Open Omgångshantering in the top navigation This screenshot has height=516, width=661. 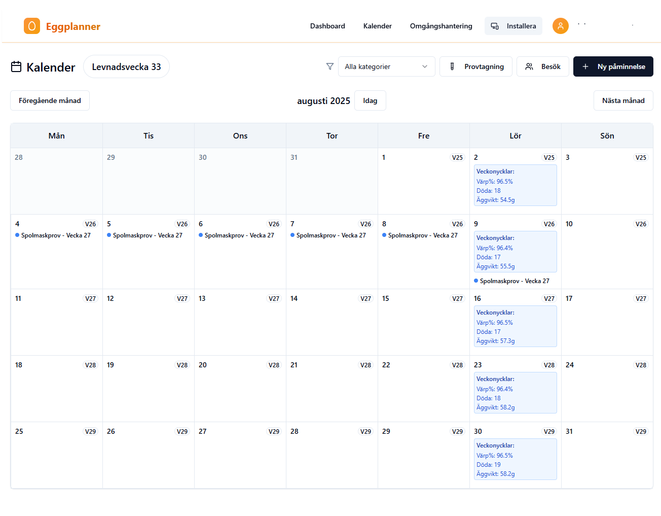[x=441, y=26]
